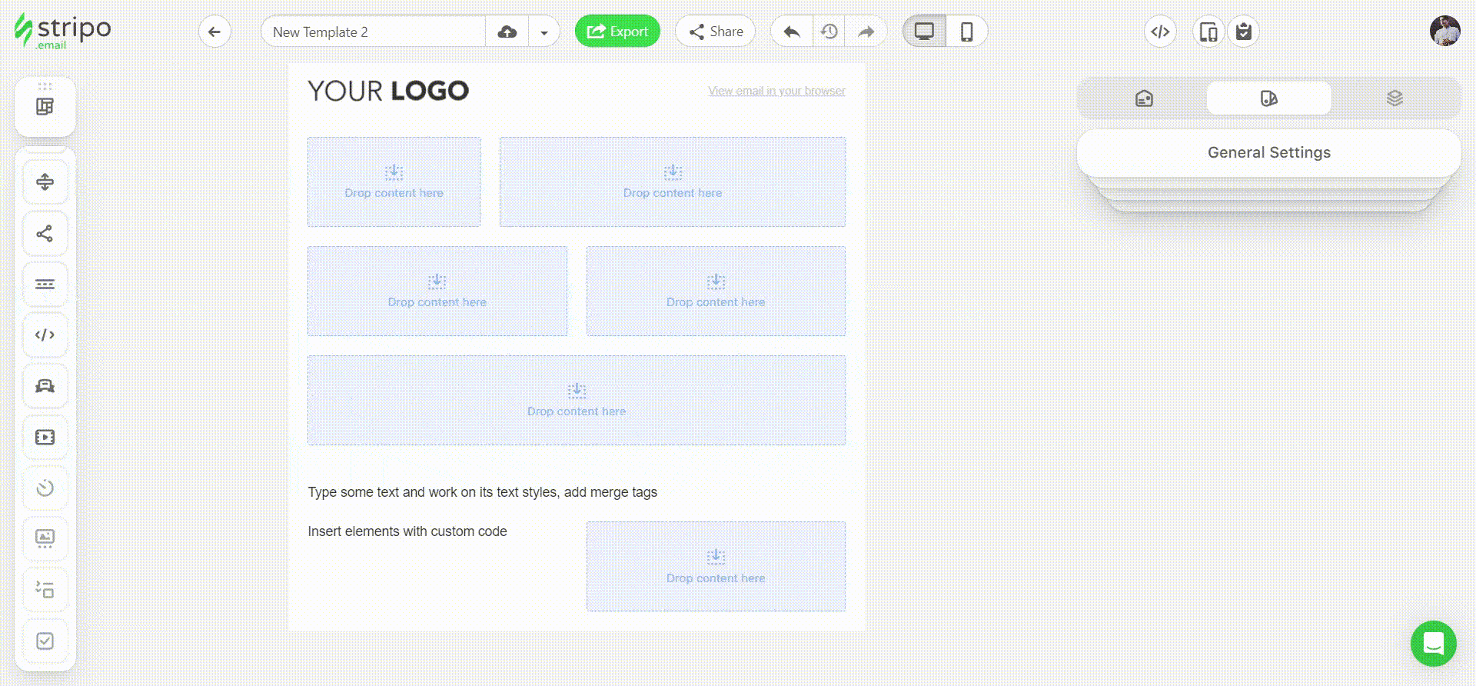Click the cloud save icon

[x=507, y=32]
